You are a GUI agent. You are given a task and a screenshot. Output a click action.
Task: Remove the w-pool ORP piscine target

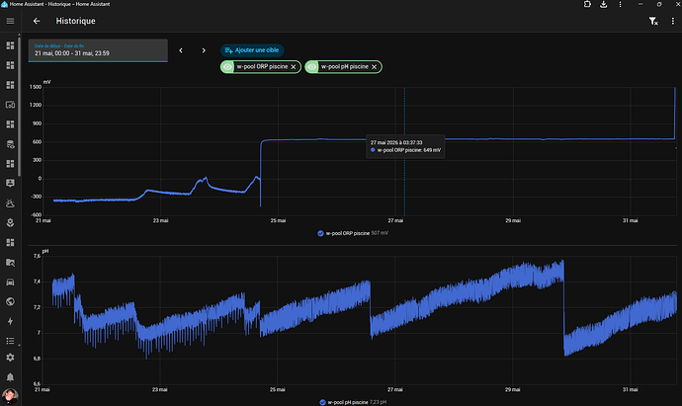click(294, 67)
